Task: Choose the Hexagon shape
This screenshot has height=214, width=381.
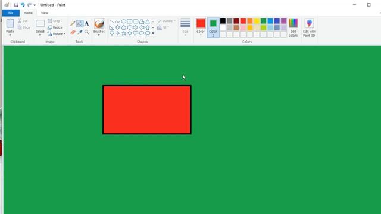Action: (x=130, y=27)
